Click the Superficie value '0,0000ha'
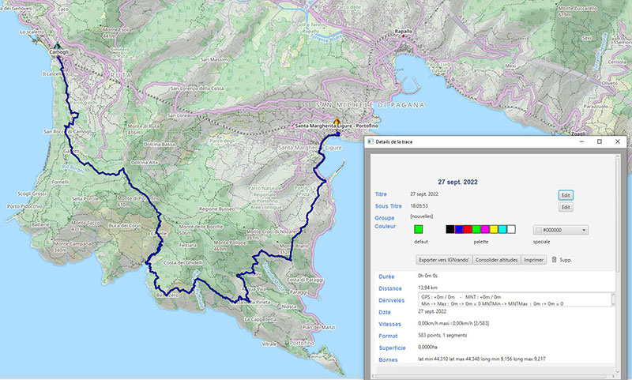This screenshot has height=380, width=632. point(427,347)
